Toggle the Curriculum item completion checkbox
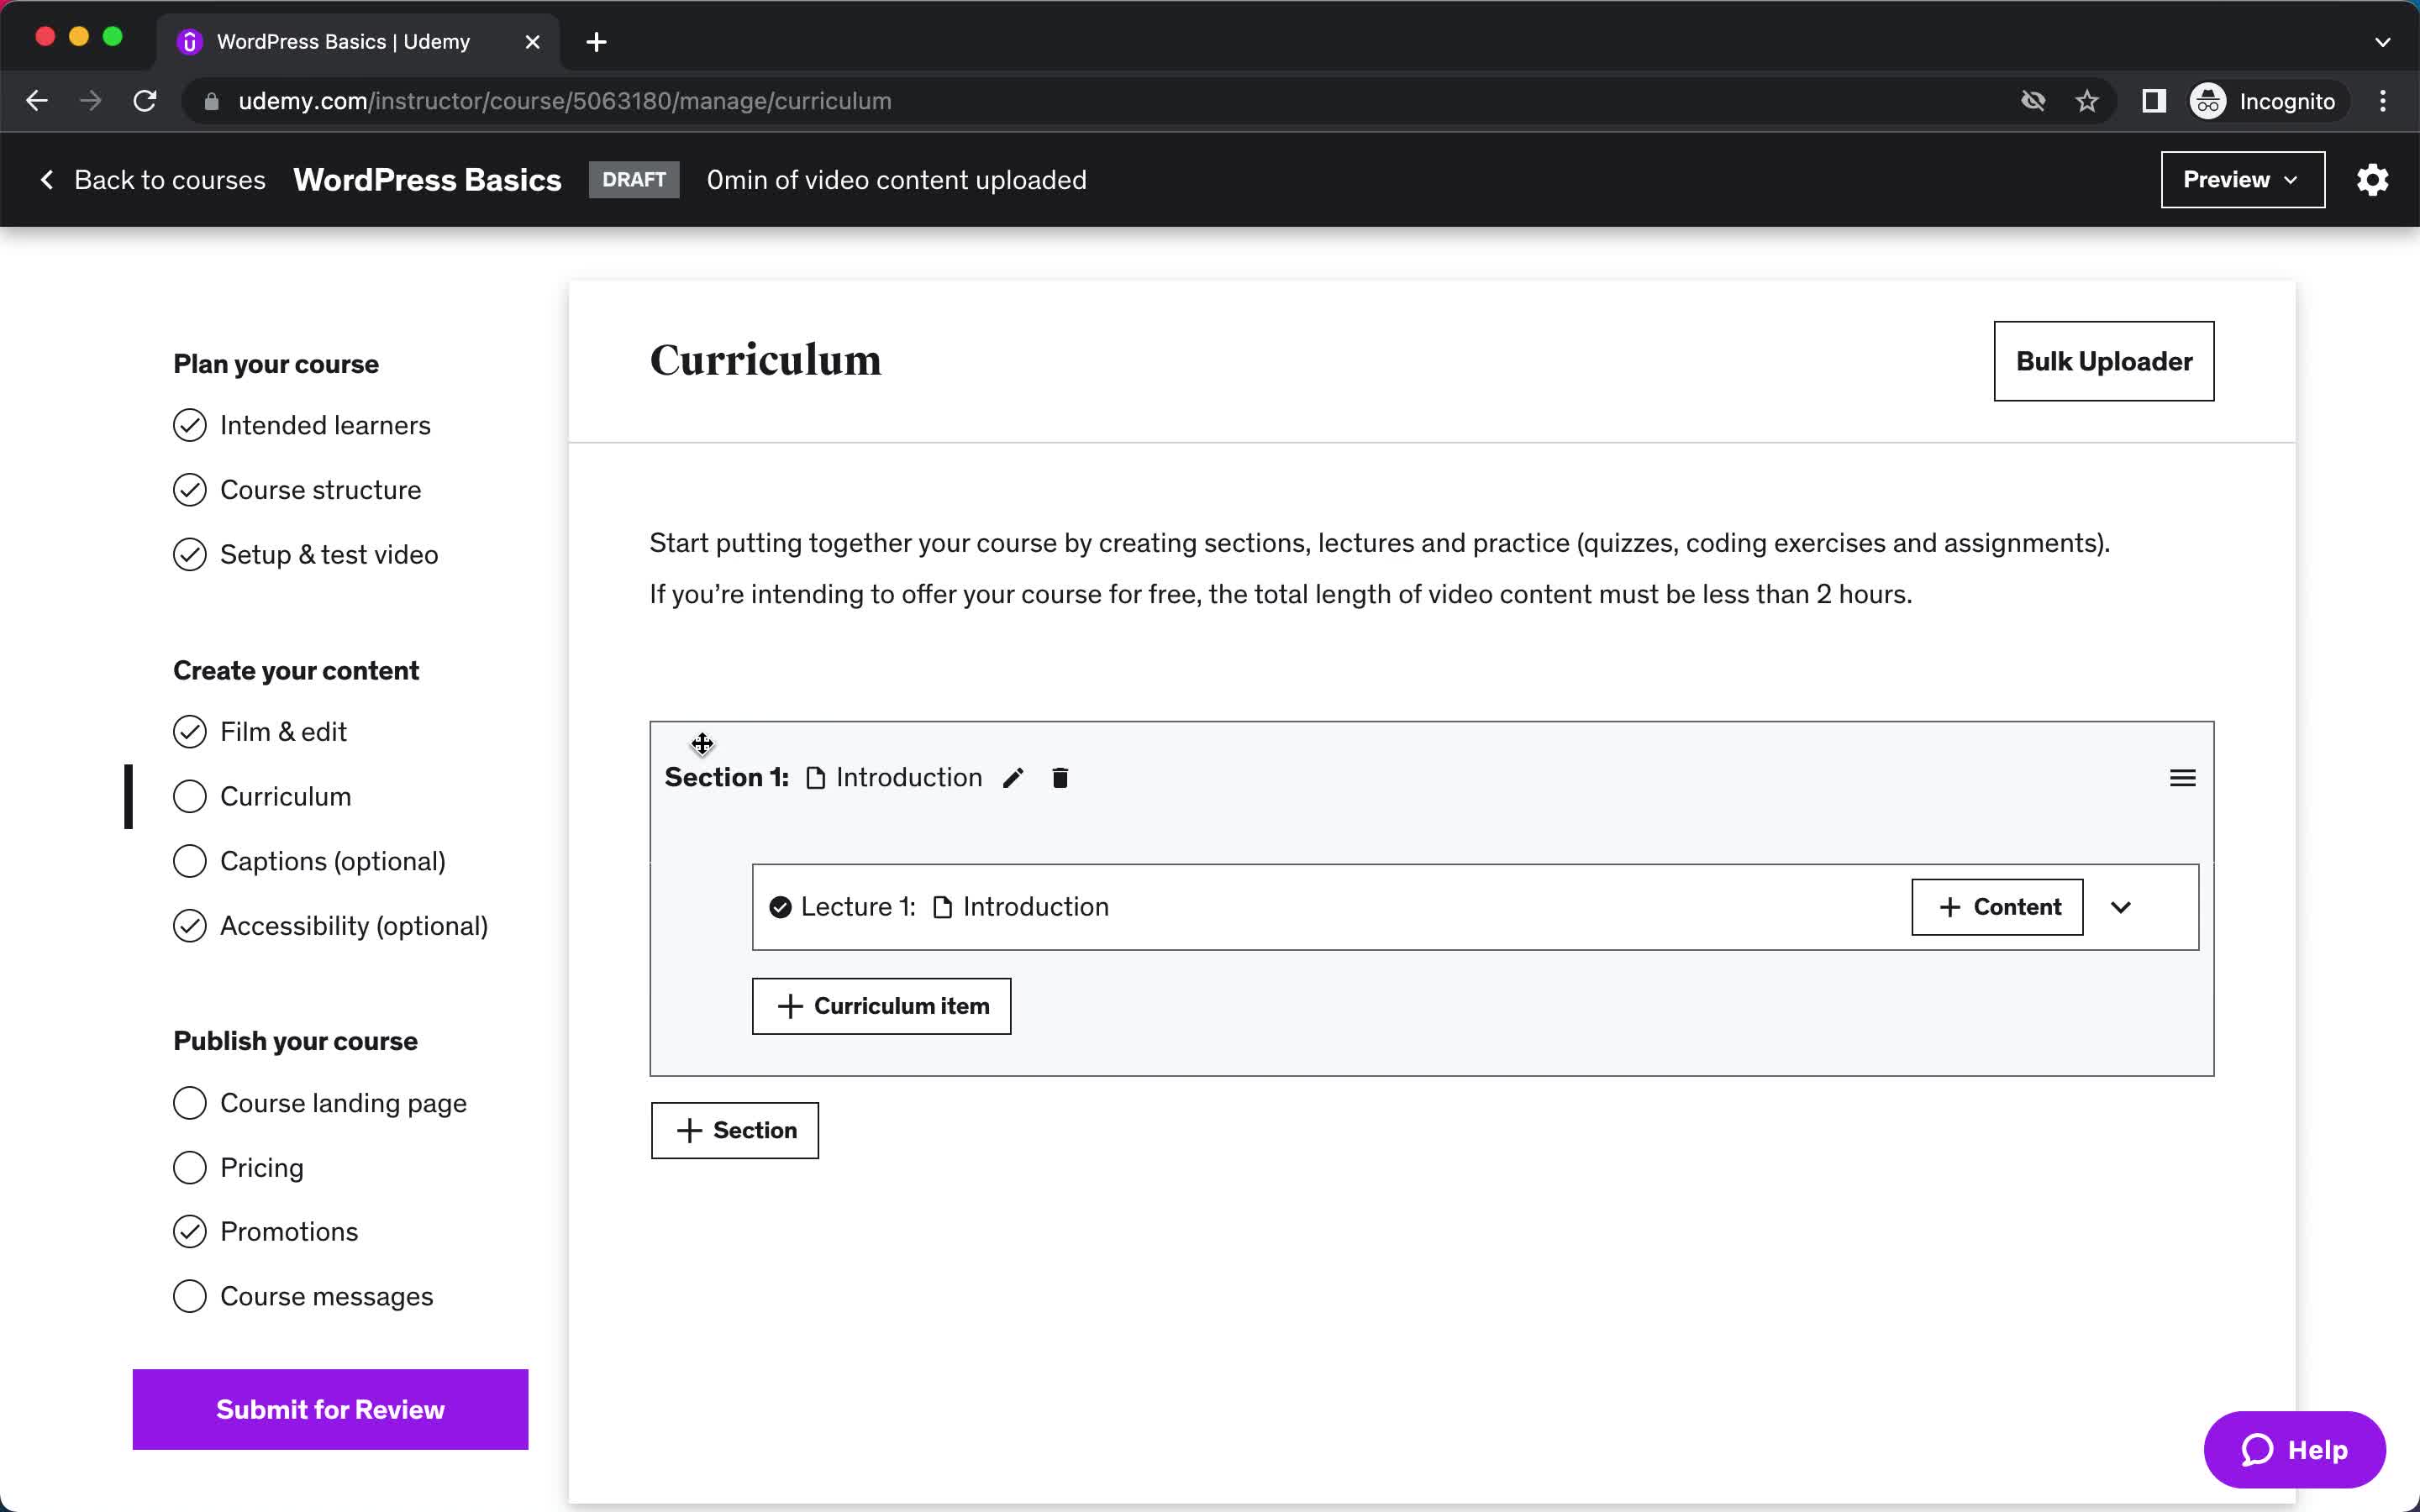The width and height of the screenshot is (2420, 1512). [188, 796]
